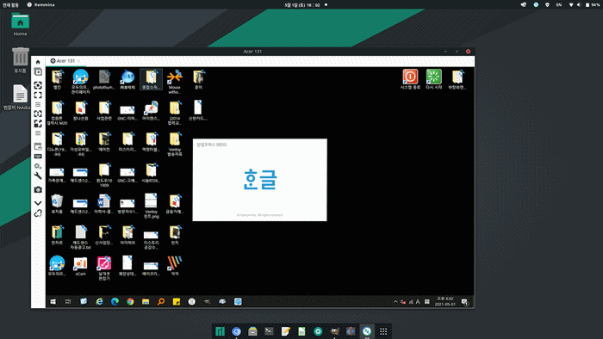Launch the terminal from the dock
603x339 pixels.
pos(269,331)
